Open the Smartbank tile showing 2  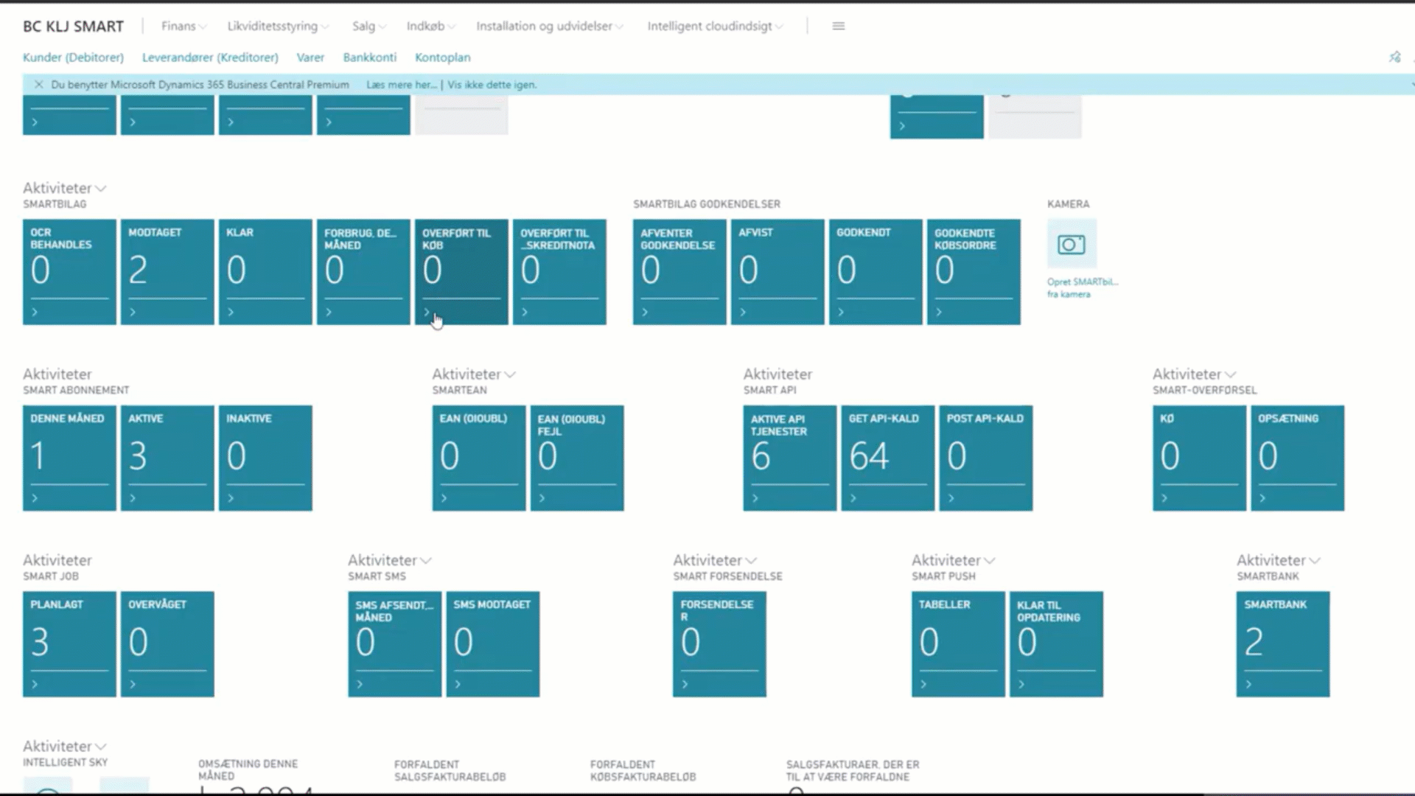pyautogui.click(x=1282, y=643)
